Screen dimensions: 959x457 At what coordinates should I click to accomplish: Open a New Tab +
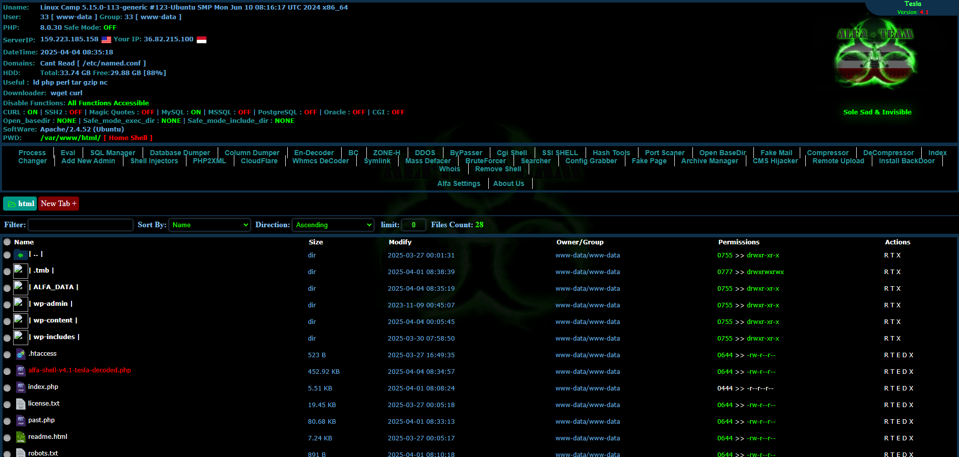click(x=58, y=204)
